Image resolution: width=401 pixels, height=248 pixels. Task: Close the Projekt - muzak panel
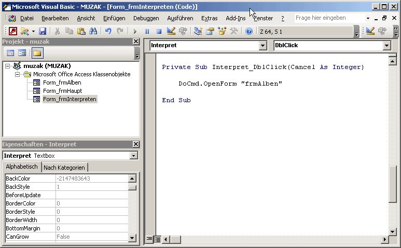[x=136, y=42]
